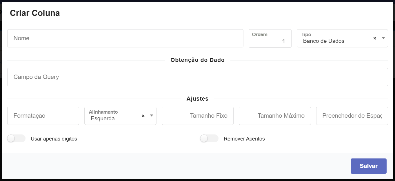Focus the 'Campo da Query' field

[197, 77]
